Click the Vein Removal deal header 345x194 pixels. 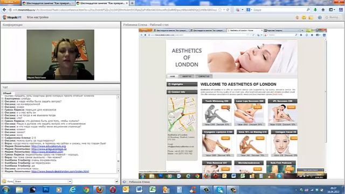pyautogui.click(x=217, y=163)
